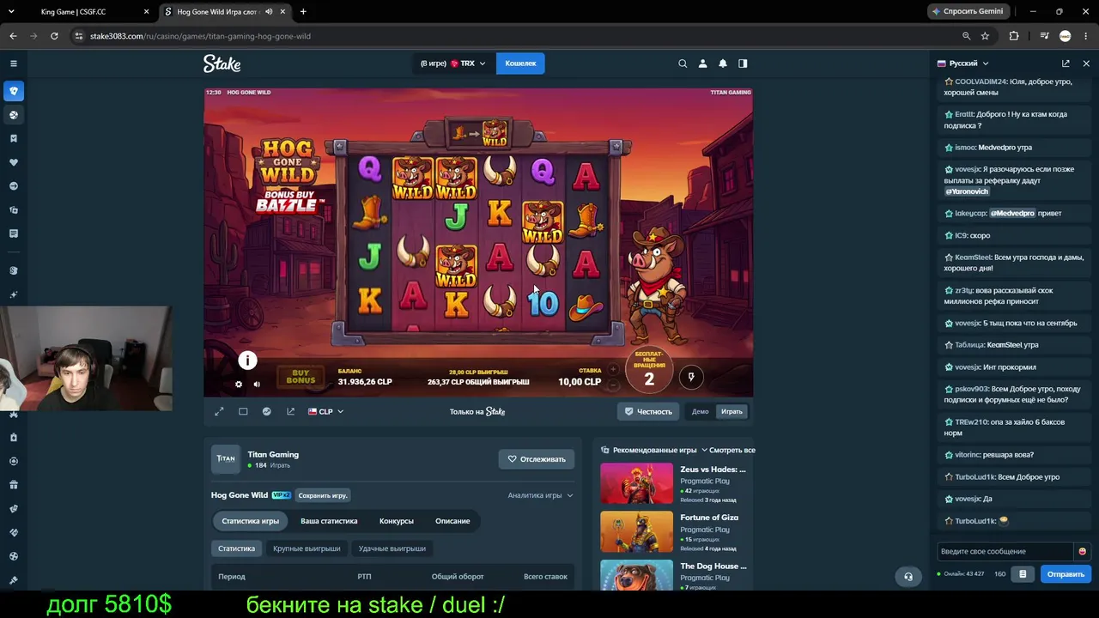Open the user profile icon
The height and width of the screenshot is (618, 1099).
click(702, 64)
